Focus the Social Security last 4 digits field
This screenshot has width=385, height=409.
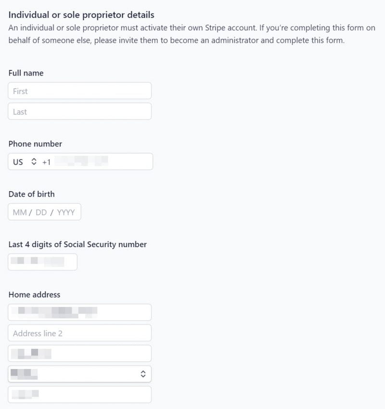(42, 262)
